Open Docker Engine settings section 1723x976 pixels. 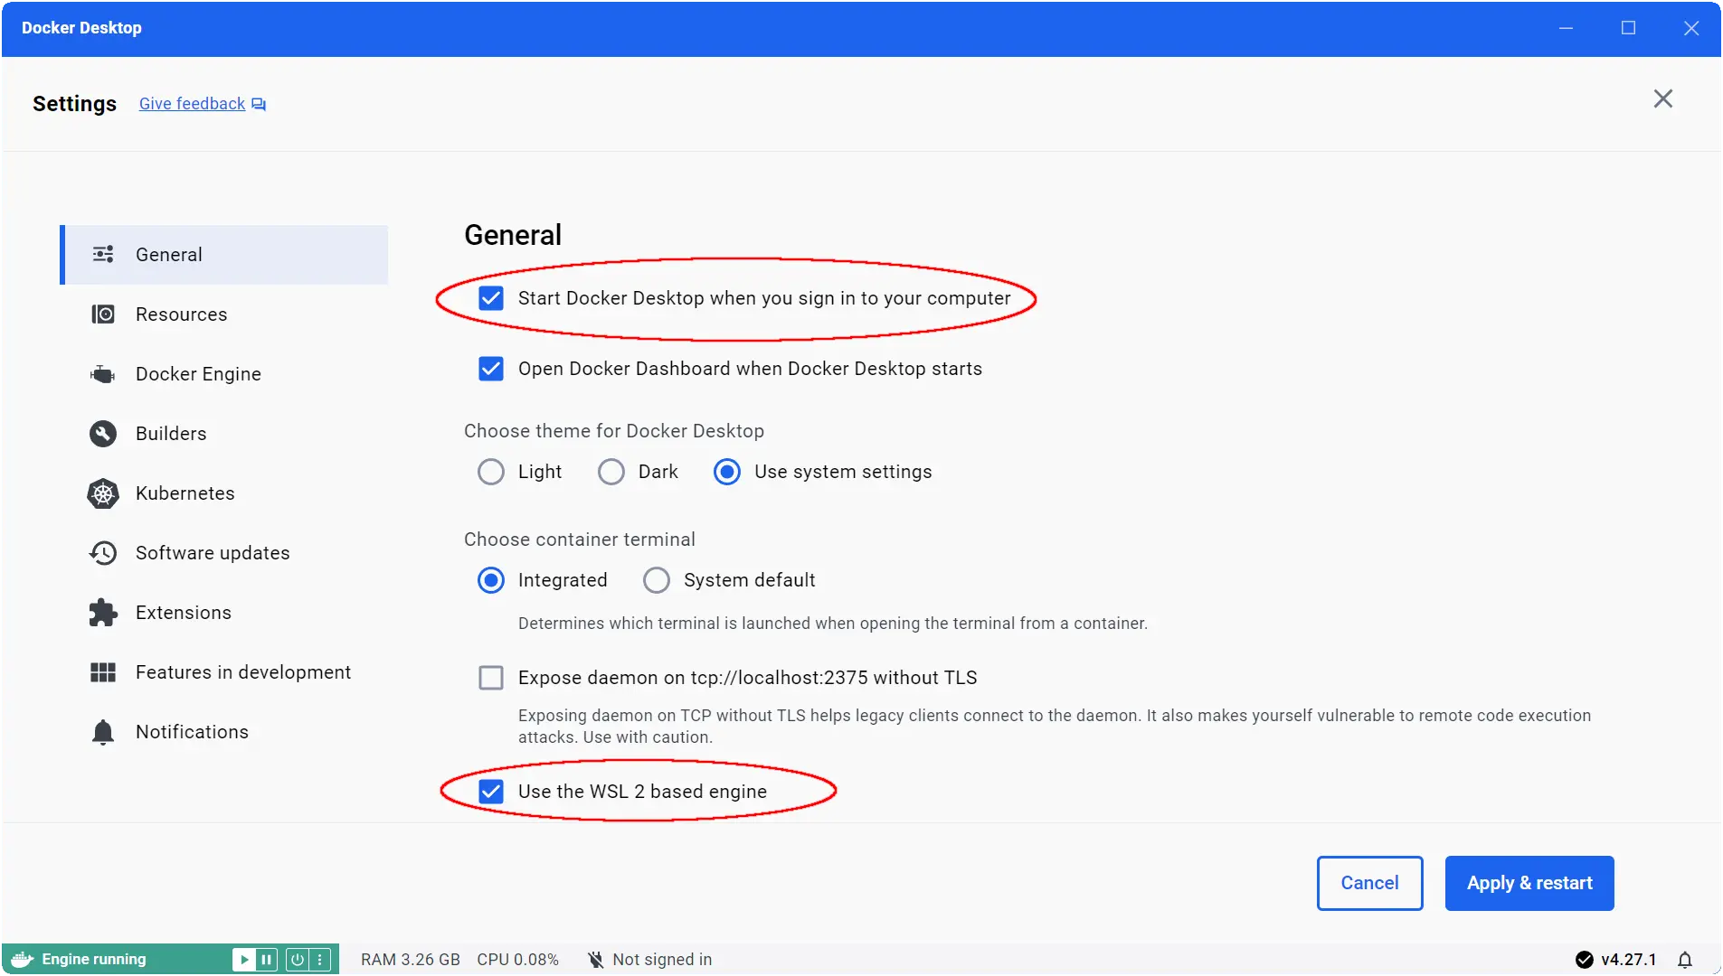(224, 373)
